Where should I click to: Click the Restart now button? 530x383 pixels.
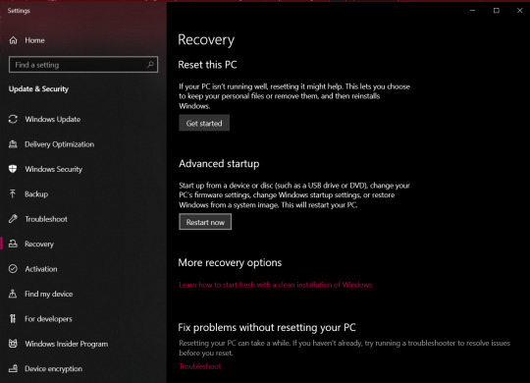pyautogui.click(x=205, y=222)
